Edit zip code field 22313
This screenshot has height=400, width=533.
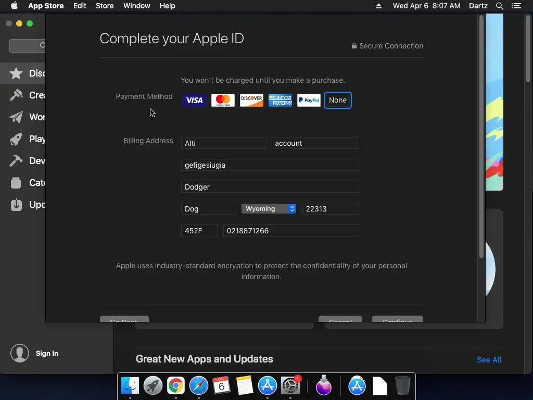click(x=331, y=208)
